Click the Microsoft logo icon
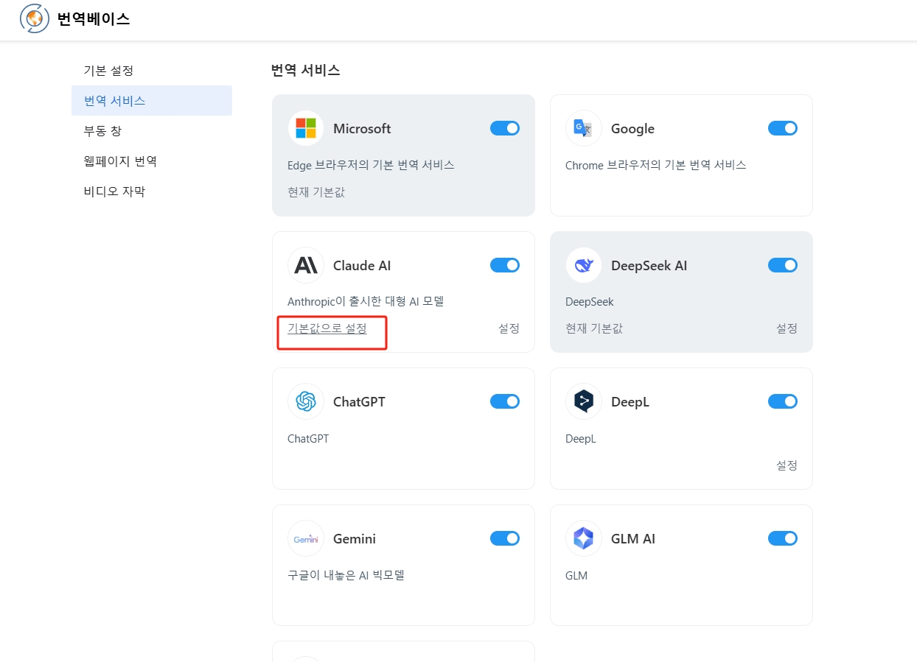Viewport: 917px width, 662px height. click(306, 128)
